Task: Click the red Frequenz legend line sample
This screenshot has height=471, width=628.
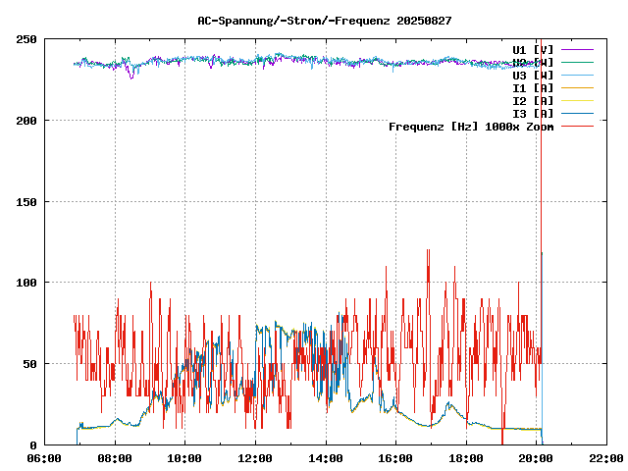Action: (578, 126)
